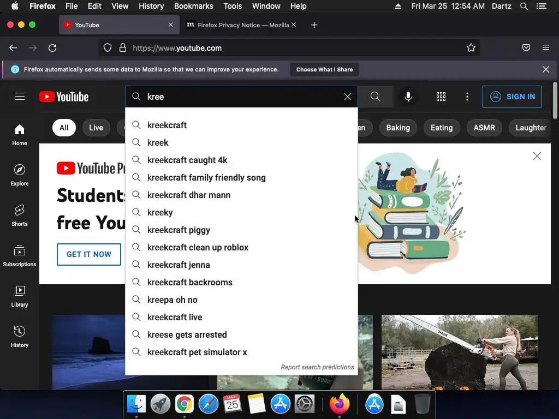Choose suggestion 'kreekcraft jenna'

click(241, 265)
